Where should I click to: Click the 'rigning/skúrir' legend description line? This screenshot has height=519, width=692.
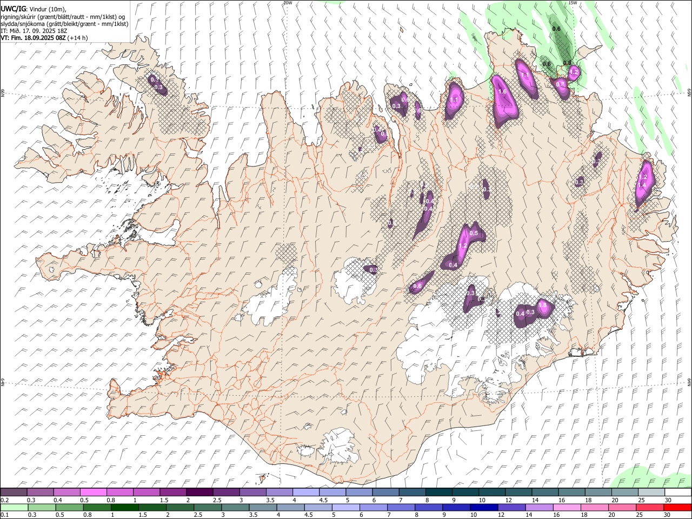(x=63, y=16)
